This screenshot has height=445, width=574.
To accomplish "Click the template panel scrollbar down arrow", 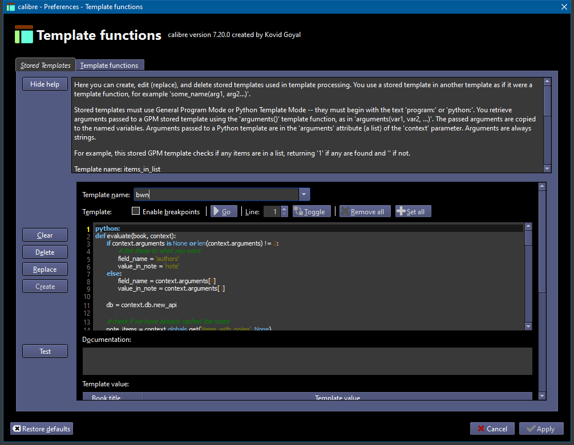I will (542, 396).
